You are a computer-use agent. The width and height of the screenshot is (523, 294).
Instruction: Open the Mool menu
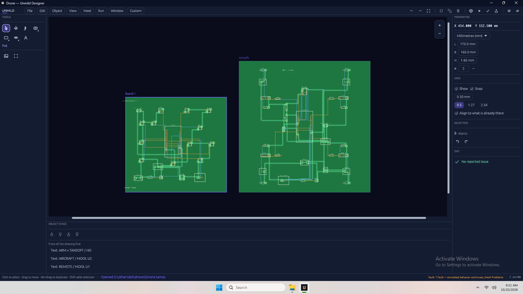[87, 11]
